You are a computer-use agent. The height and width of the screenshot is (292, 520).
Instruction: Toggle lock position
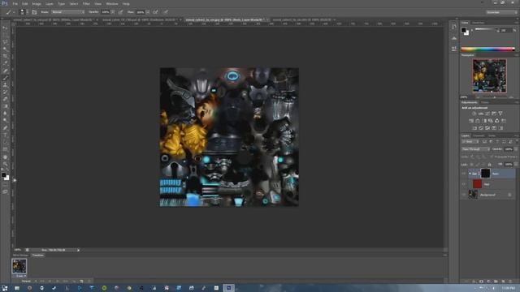[x=483, y=164]
